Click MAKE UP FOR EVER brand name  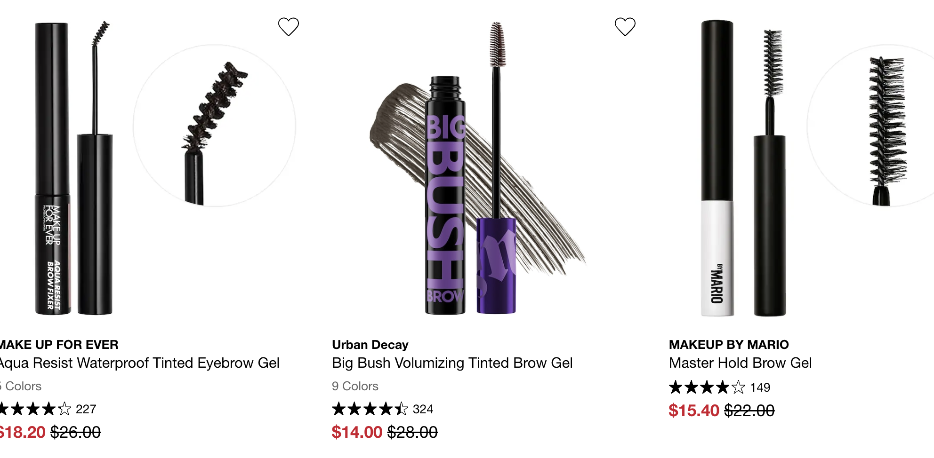[x=58, y=345]
